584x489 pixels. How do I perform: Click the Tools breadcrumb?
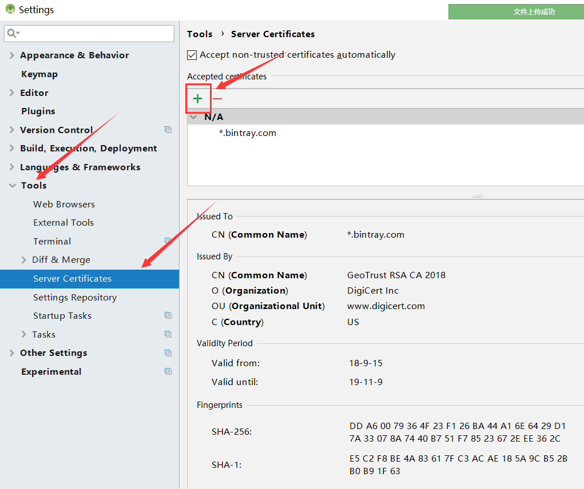point(200,34)
